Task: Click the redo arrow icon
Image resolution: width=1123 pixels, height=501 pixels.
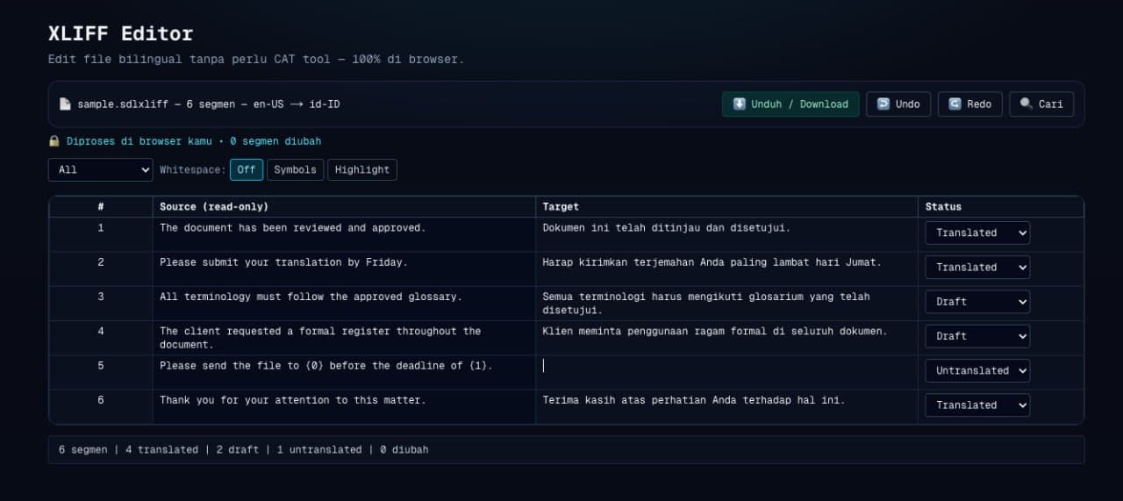Action: [955, 104]
